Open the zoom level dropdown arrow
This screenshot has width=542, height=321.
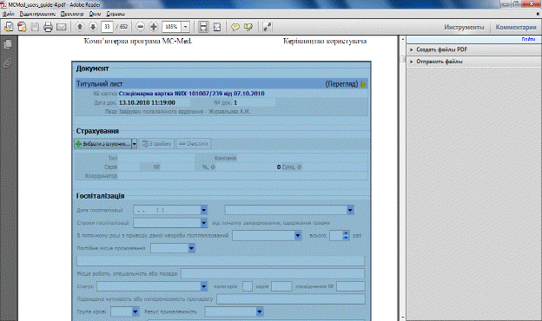pyautogui.click(x=186, y=27)
